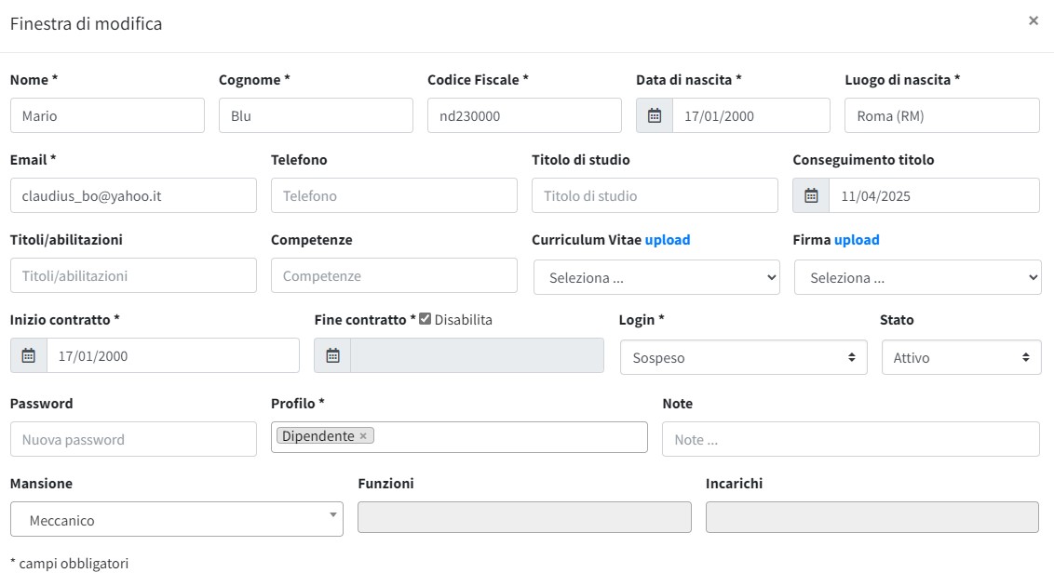Click the Telefono input field

[x=394, y=196]
